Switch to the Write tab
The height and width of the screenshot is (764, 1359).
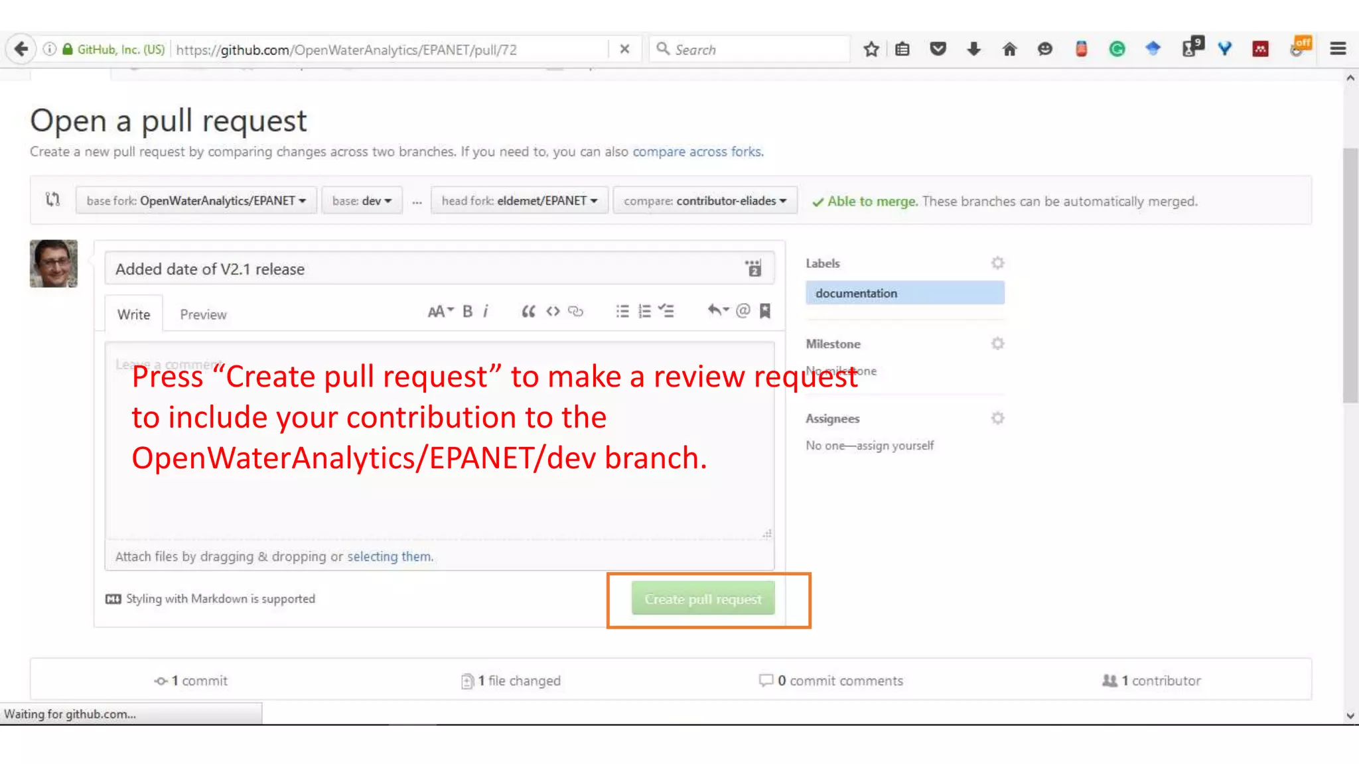[x=133, y=314]
